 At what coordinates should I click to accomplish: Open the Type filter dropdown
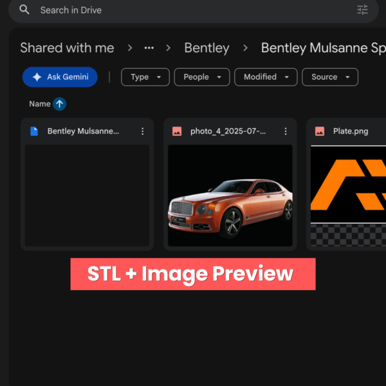pyautogui.click(x=145, y=77)
